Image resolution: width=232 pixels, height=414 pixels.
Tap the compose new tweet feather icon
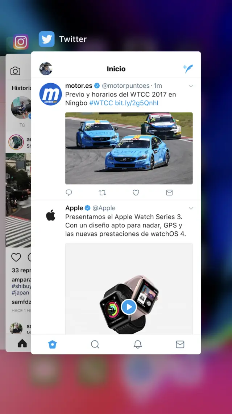[188, 69]
